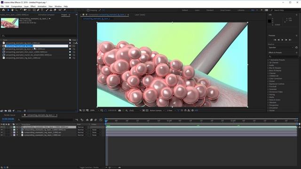Select the Selection arrow tool
301x169 pixels.
pyautogui.click(x=8, y=10)
